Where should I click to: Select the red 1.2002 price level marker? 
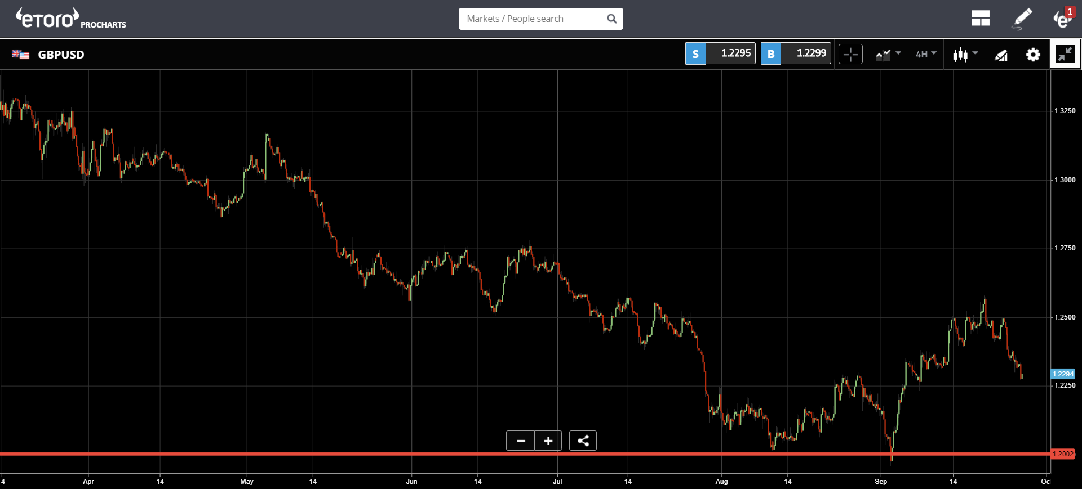point(1063,454)
